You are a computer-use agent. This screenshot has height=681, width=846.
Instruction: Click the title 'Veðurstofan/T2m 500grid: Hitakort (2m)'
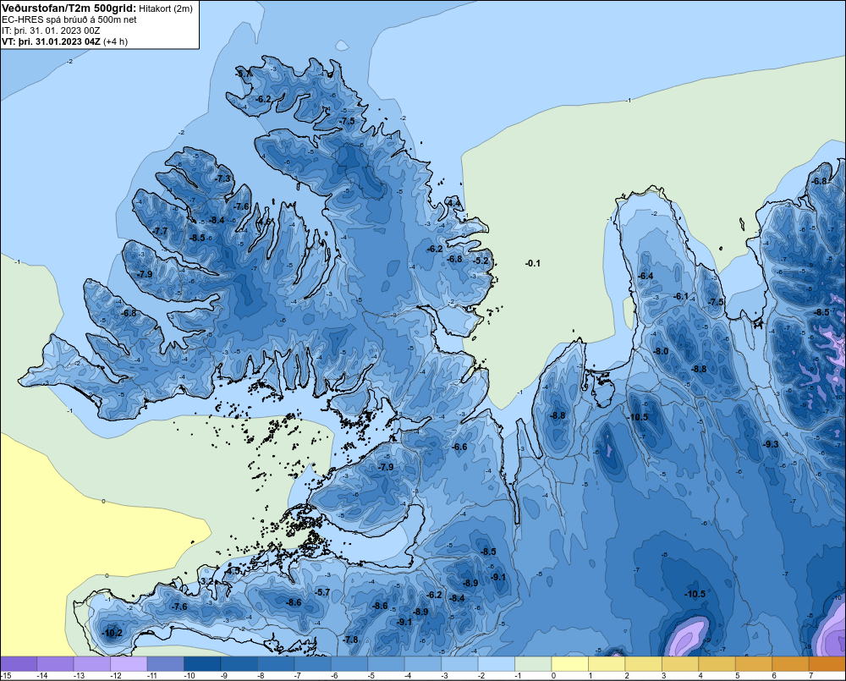96,8
